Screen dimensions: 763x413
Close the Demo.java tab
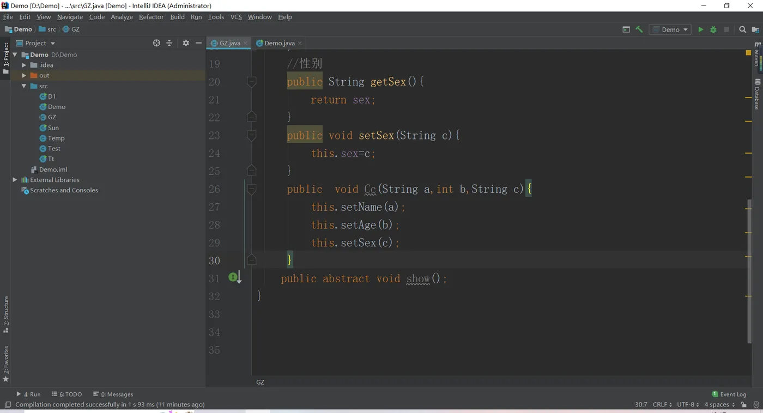coord(300,43)
